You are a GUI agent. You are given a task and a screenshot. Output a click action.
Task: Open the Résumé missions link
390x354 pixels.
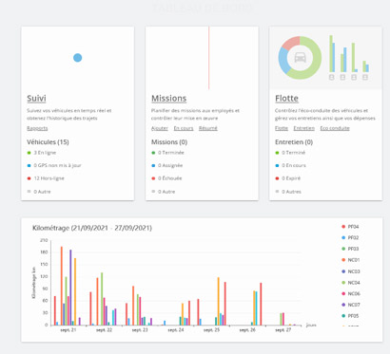[208, 128]
